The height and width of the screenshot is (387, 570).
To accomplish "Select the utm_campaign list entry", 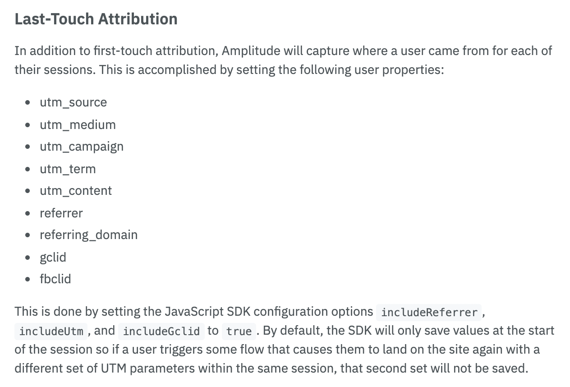I will pyautogui.click(x=82, y=147).
